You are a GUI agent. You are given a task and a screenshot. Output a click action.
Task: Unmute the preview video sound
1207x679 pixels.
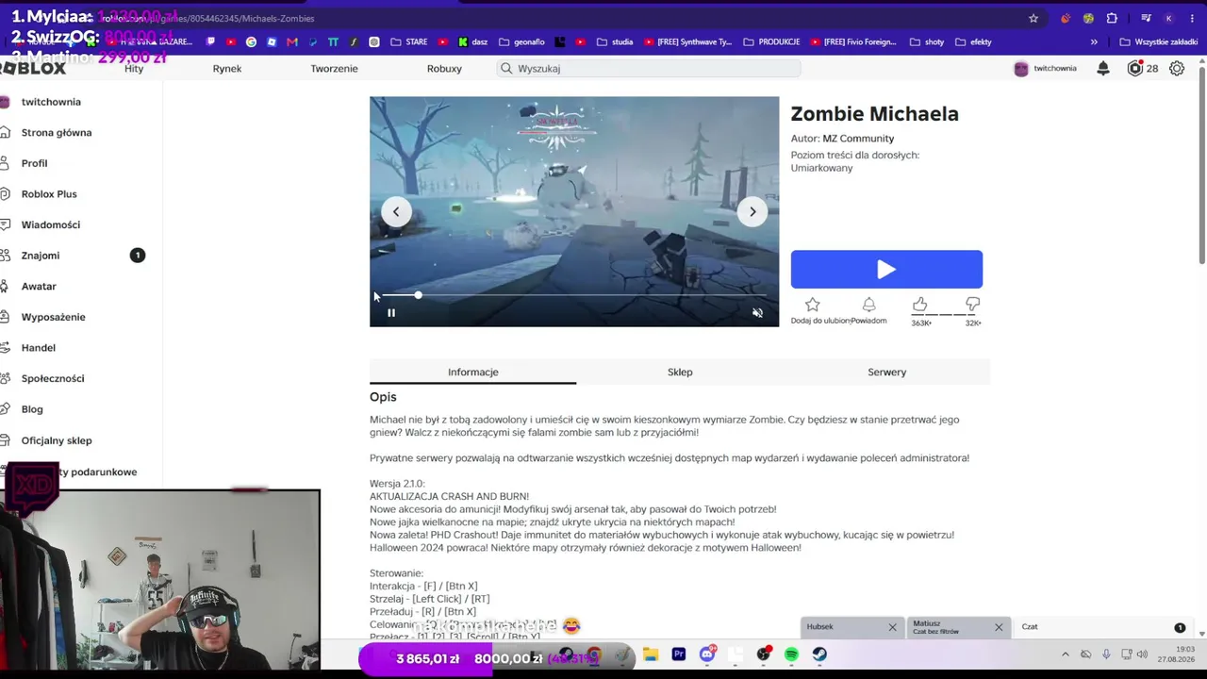757,313
